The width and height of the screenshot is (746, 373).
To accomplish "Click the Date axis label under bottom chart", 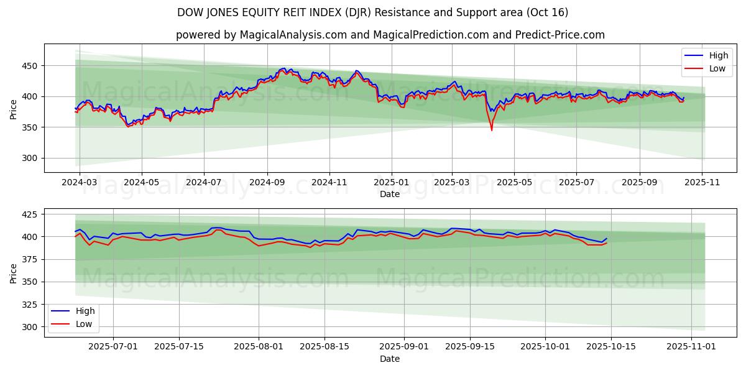I will 390,359.
